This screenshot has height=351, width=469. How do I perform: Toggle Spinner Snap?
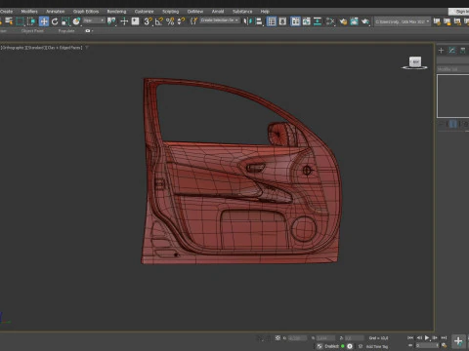point(181,21)
